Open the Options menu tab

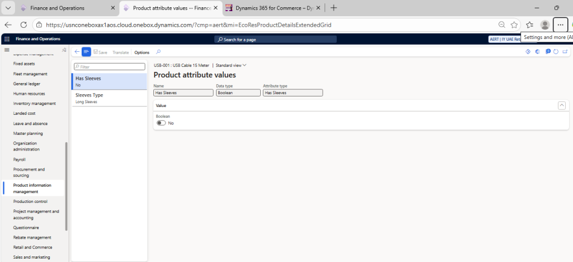click(142, 52)
